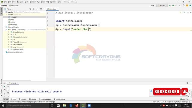Screen dimensions: 192x108
Task: Open the File menu
Action: click(x=5, y=2)
